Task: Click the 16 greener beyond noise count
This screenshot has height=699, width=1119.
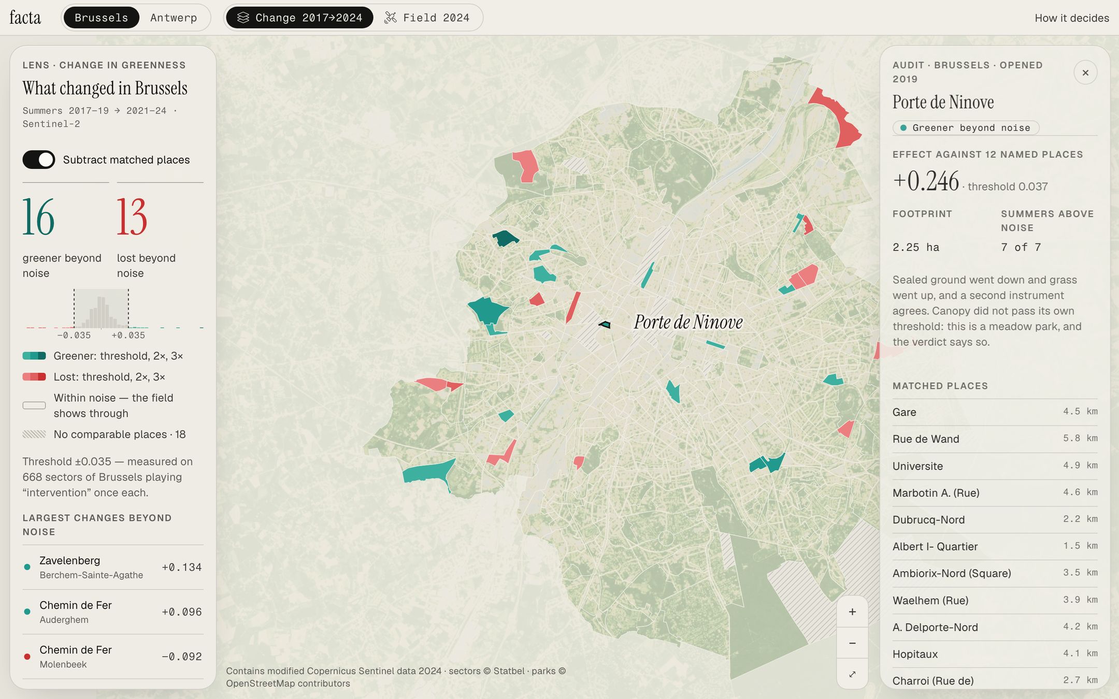Action: pos(38,217)
